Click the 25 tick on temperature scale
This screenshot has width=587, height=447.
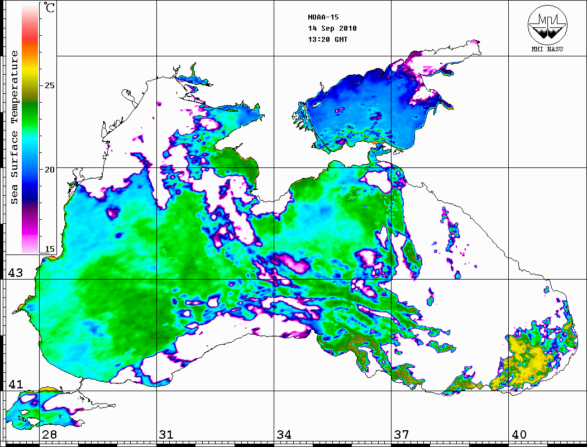[x=49, y=85]
